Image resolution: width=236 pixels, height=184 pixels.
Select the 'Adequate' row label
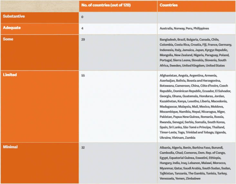pyautogui.click(x=12, y=28)
